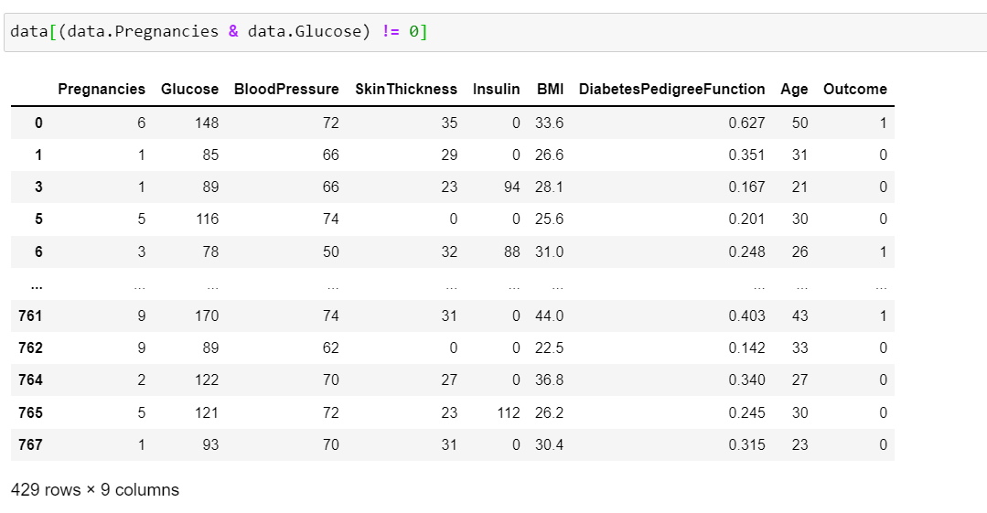Click the Outcome column header
This screenshot has height=513, width=987.
pos(854,90)
